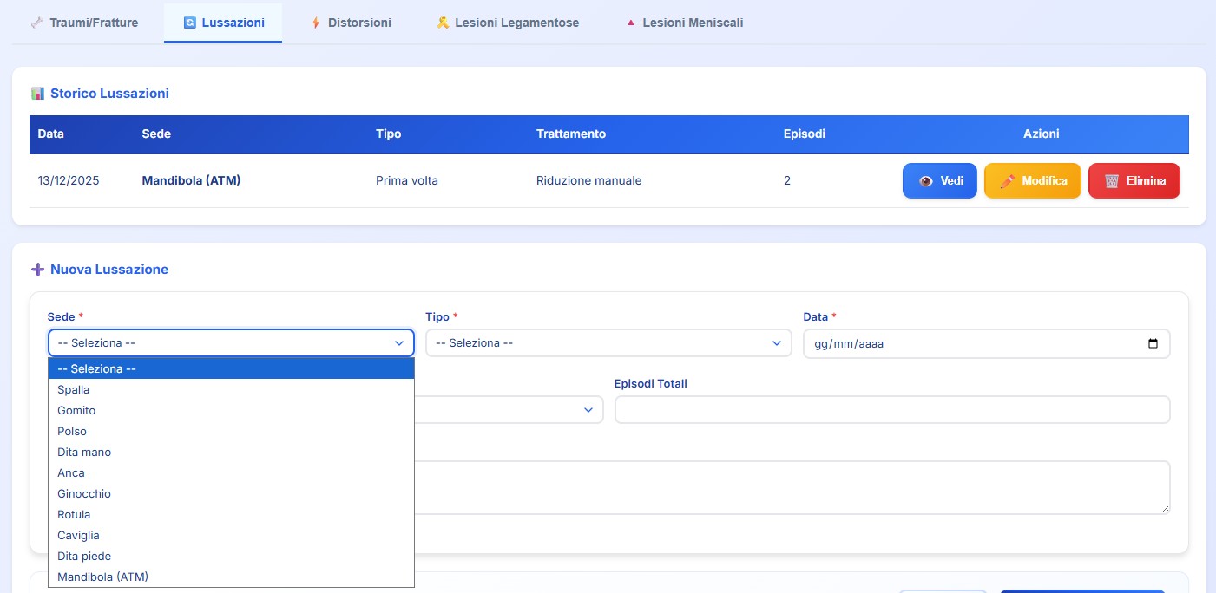The height and width of the screenshot is (593, 1216).
Task: Click the pencil Modifica button
Action: [x=1032, y=181]
